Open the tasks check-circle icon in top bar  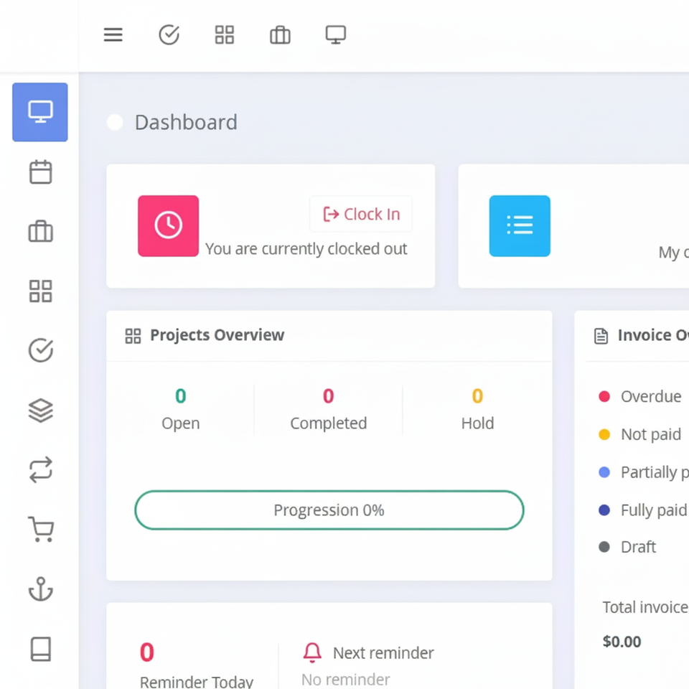[169, 34]
